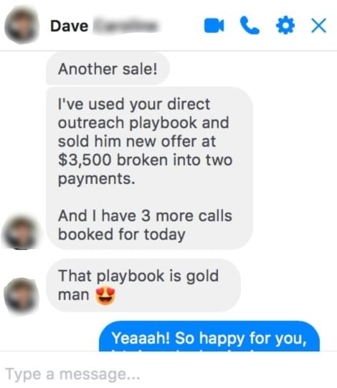Click "sold him new offer at" text line
The width and height of the screenshot is (337, 388).
coord(137,141)
